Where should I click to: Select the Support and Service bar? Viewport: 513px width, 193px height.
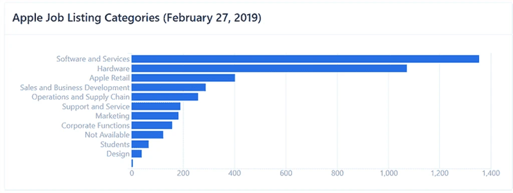(x=156, y=106)
